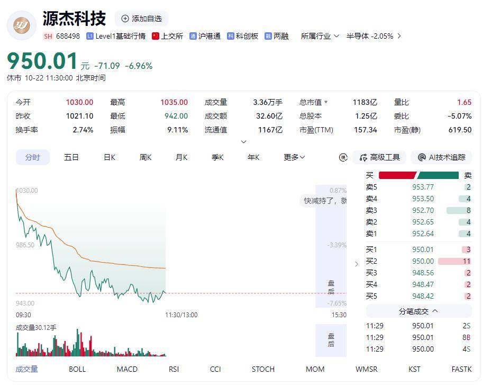The height and width of the screenshot is (385, 482).
Task: Switch to the 五日 chart tab
Action: (71, 157)
